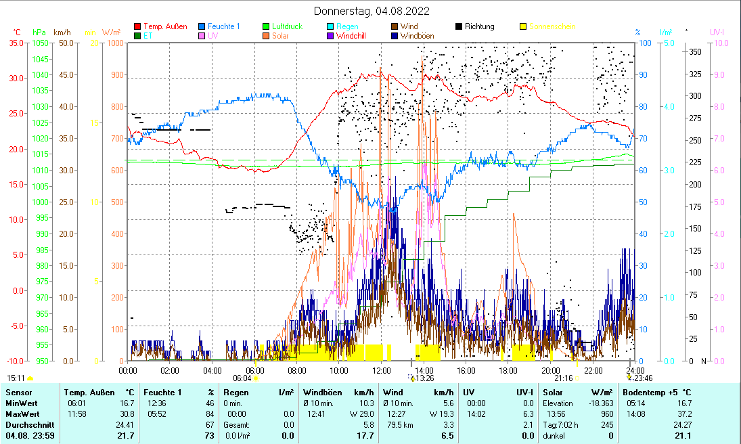Click the pink UV legend square
Viewport: 741px width, 444px height.
(x=202, y=35)
